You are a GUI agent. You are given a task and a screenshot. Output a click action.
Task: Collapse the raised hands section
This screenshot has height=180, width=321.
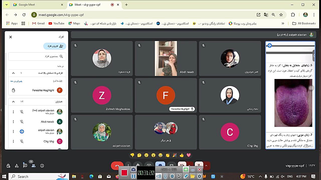tap(13, 73)
